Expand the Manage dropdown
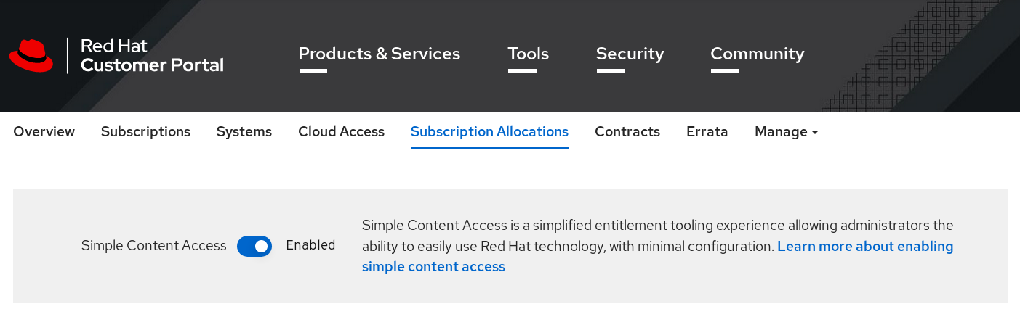This screenshot has height=317, width=1020. click(782, 131)
